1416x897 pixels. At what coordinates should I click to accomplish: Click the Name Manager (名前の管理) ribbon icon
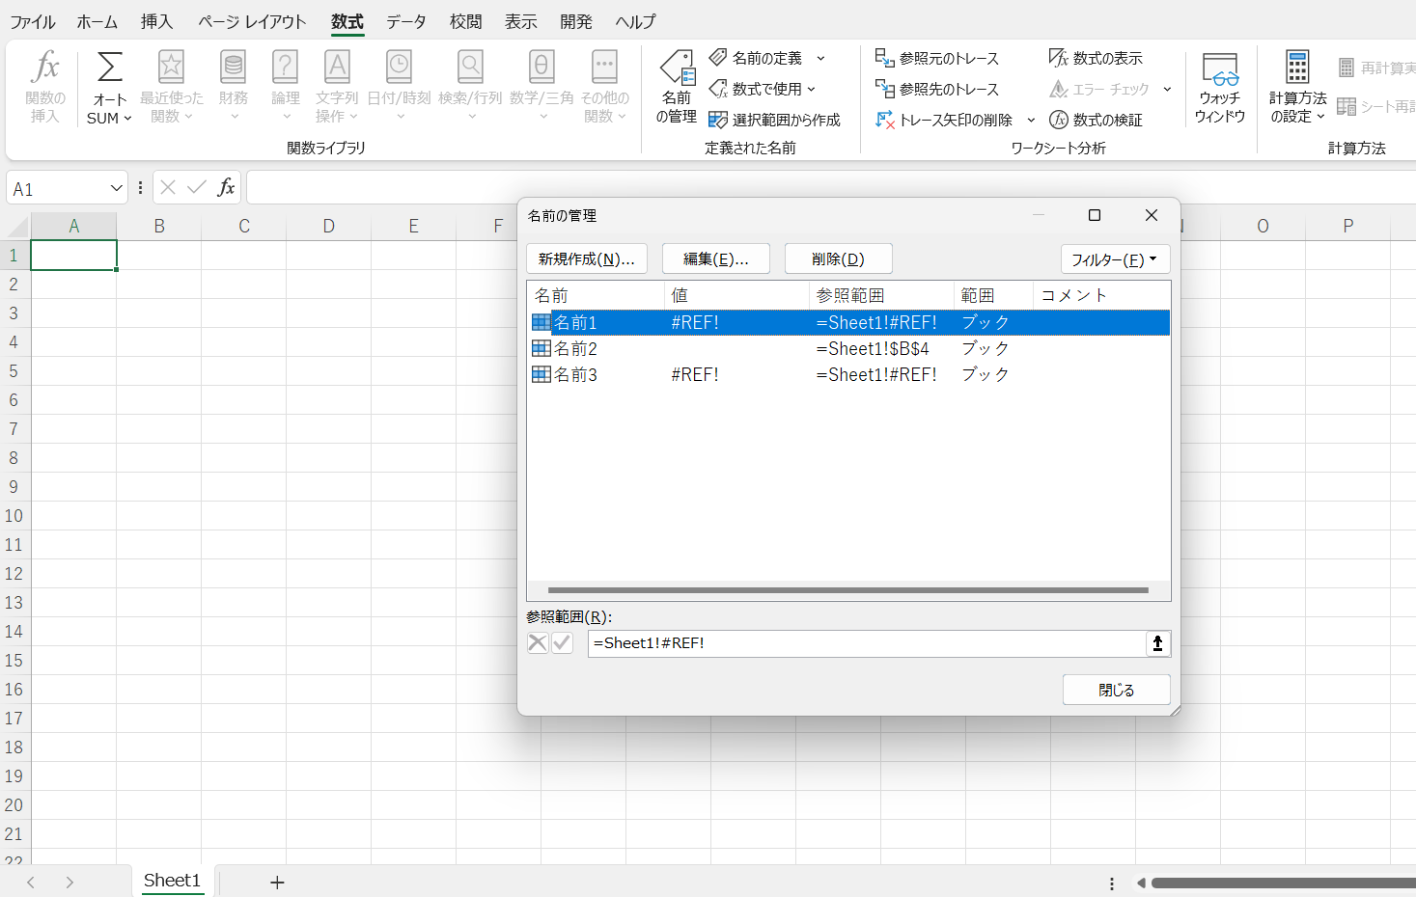click(677, 87)
